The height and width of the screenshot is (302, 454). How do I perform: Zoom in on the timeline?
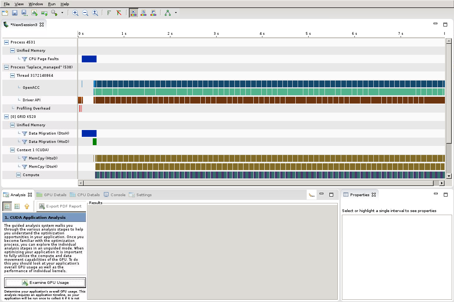click(x=75, y=13)
